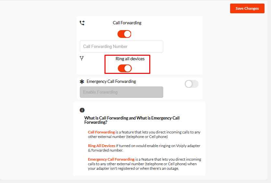Click the outage description paragraph

click(x=144, y=164)
